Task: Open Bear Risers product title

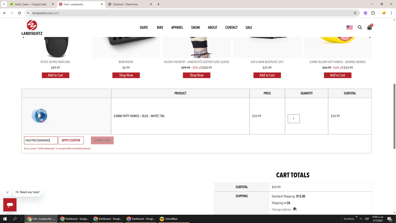Action: tap(126, 62)
